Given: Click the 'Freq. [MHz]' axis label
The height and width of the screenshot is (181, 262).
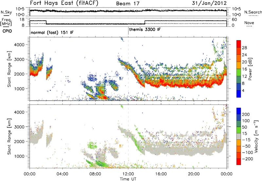Looking at the screenshot, I should 6,22.
